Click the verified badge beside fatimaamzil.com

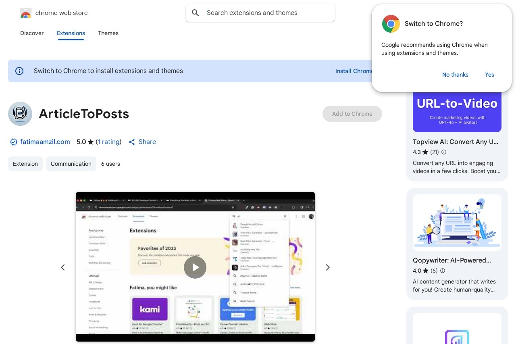14,142
